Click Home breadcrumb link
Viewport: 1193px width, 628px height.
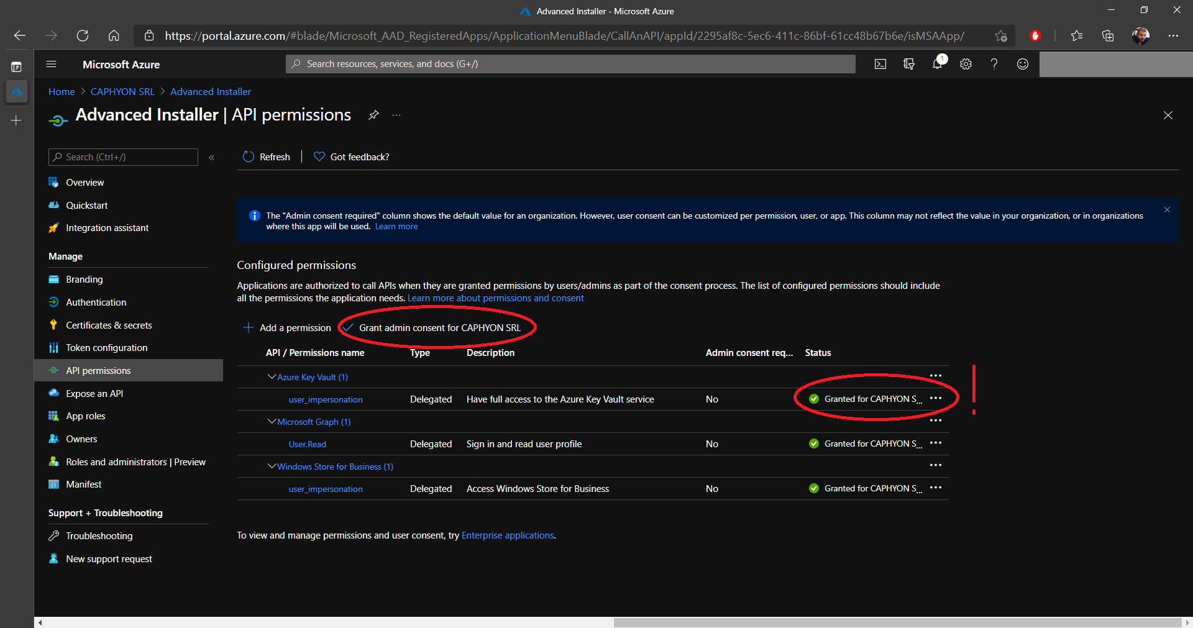click(62, 92)
